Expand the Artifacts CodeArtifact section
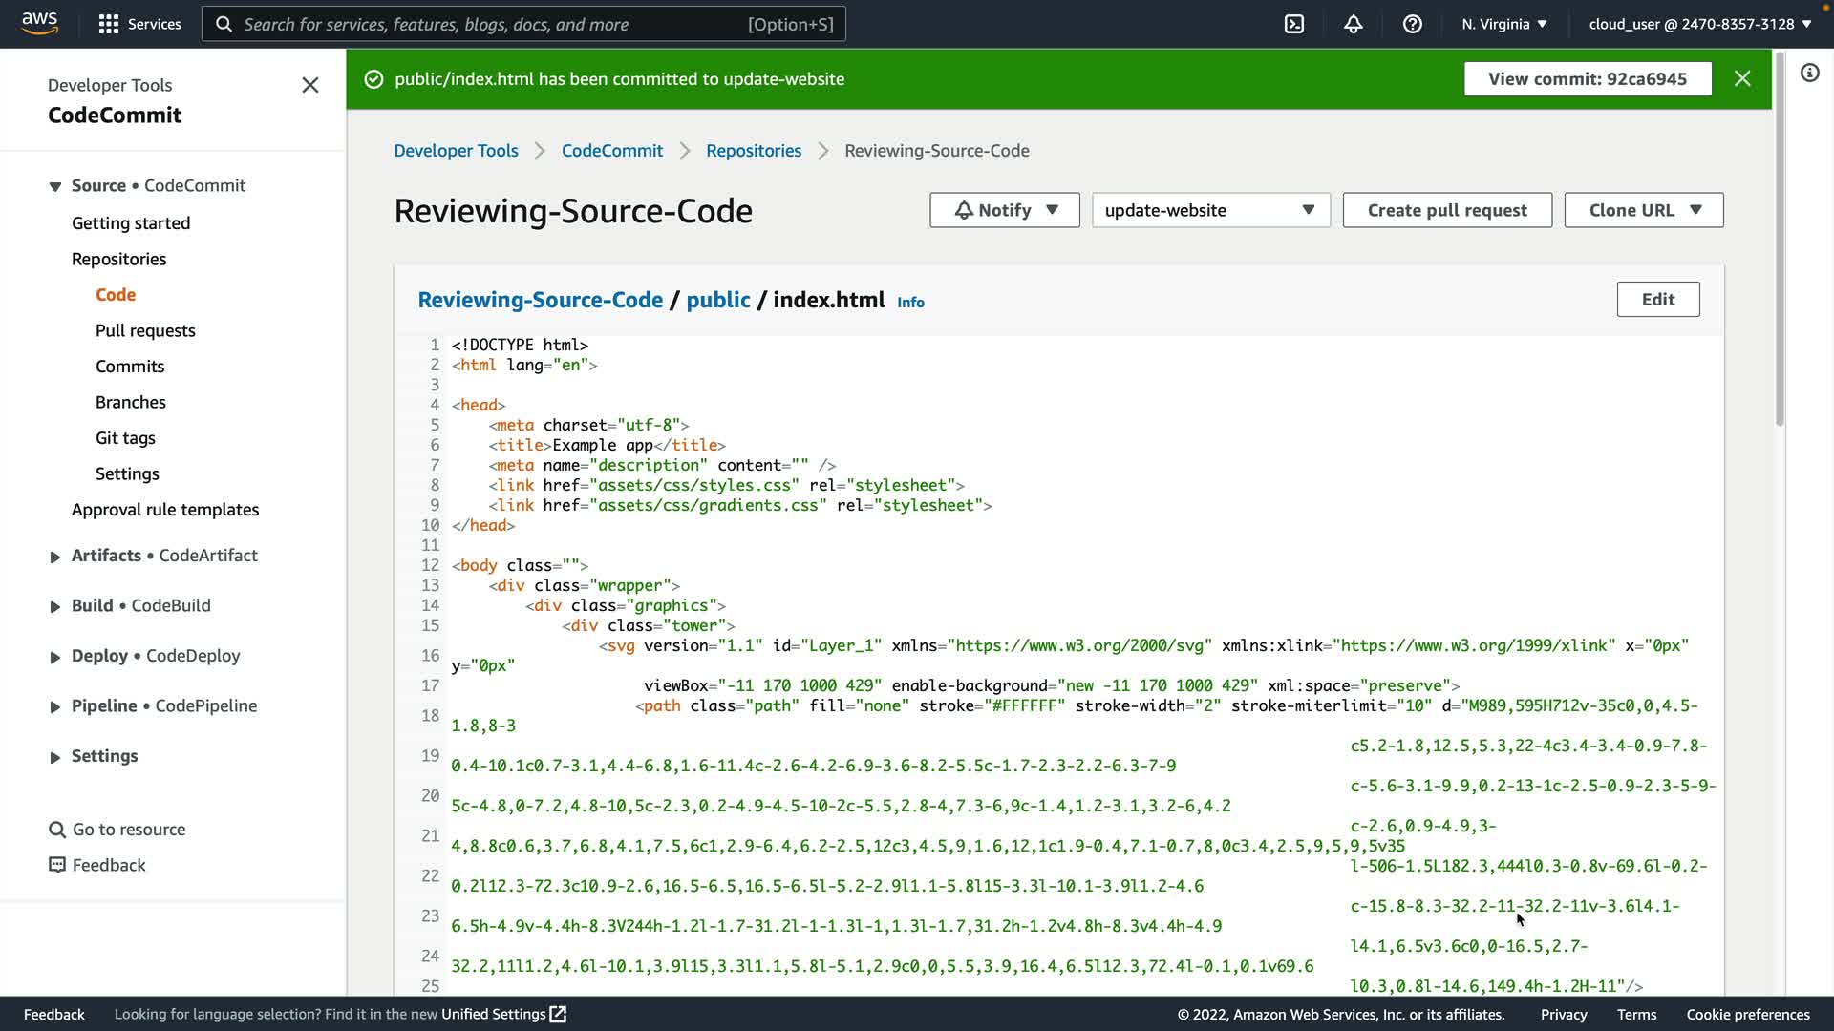Image resolution: width=1834 pixels, height=1031 pixels. 54,557
